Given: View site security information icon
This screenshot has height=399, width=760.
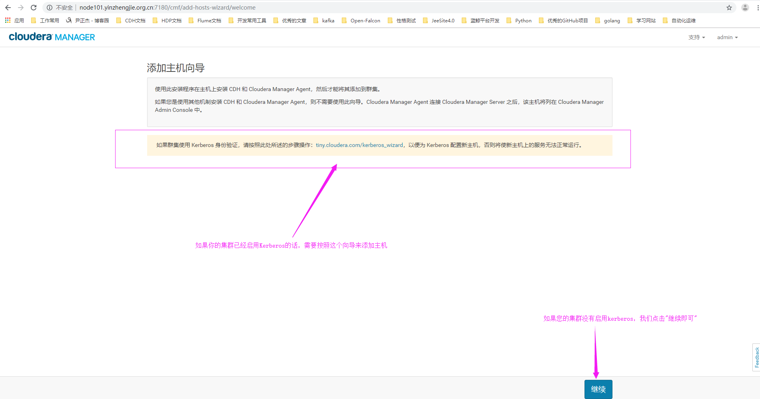Looking at the screenshot, I should click(x=50, y=8).
